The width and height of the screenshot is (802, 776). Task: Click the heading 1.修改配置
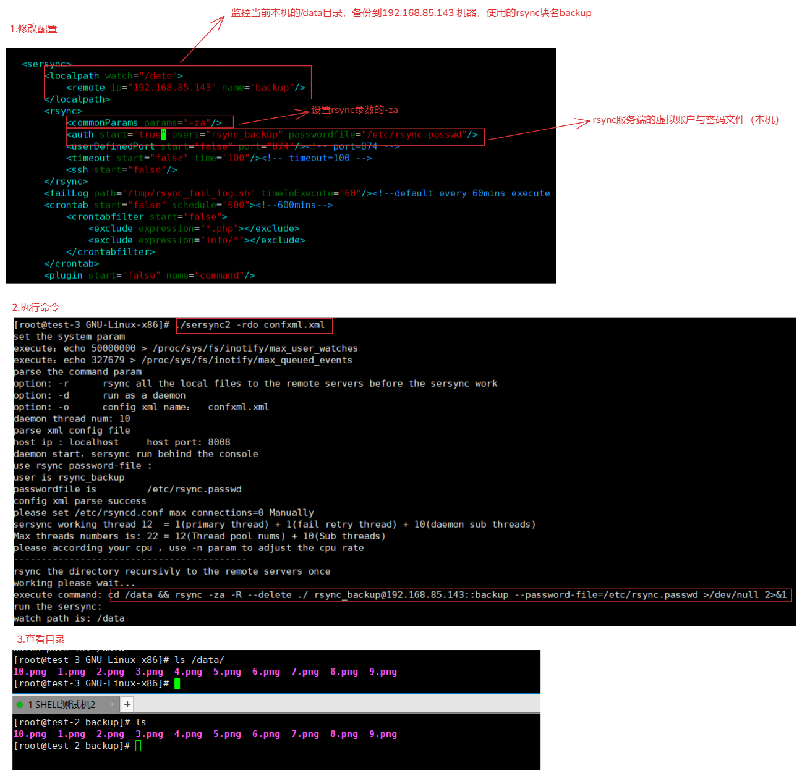pyautogui.click(x=33, y=29)
